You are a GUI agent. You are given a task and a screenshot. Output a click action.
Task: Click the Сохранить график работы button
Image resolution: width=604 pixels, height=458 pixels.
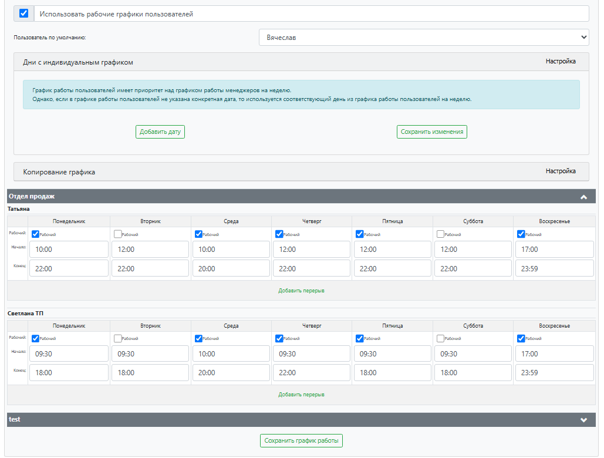click(301, 440)
